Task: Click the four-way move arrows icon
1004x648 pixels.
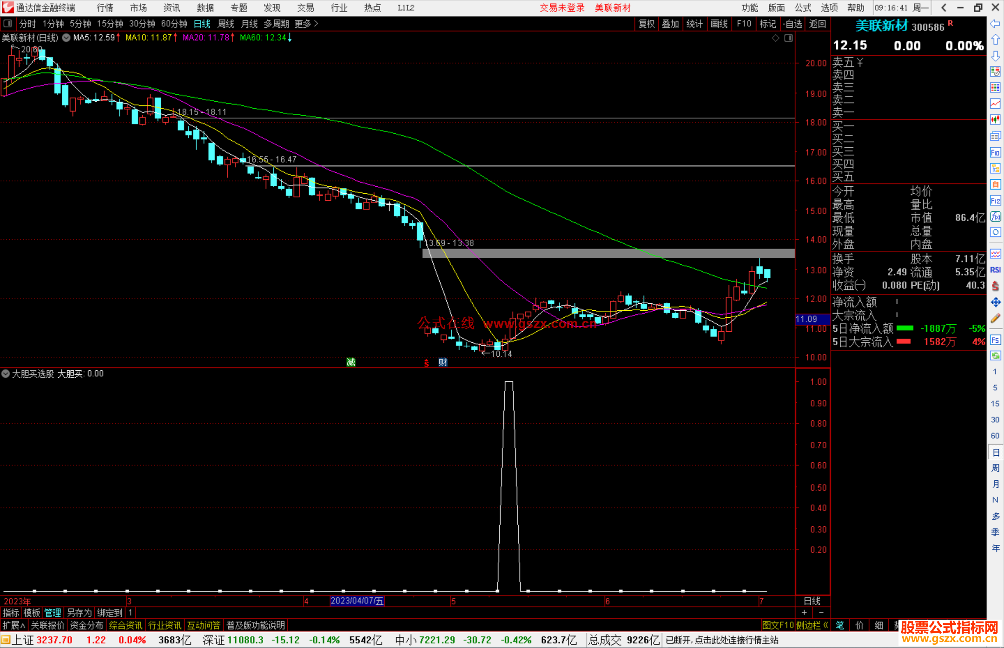Action: [995, 302]
